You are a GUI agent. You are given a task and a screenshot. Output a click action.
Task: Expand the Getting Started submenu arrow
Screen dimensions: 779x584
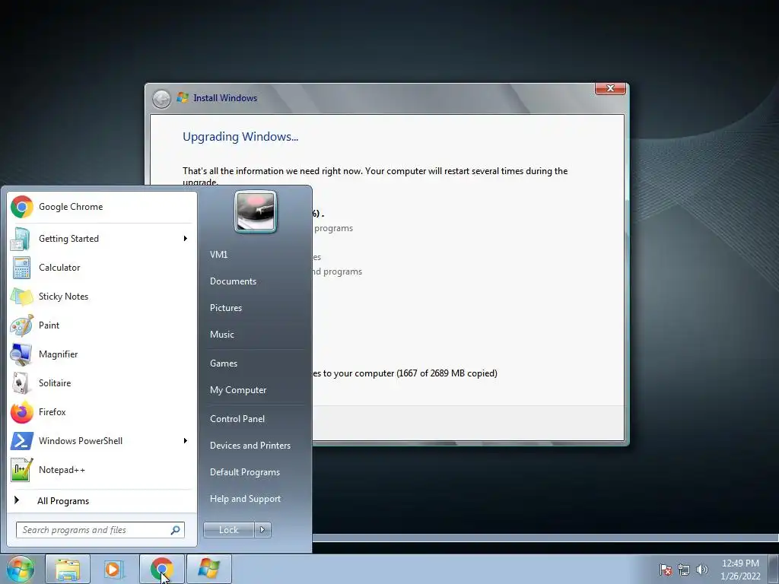tap(186, 238)
